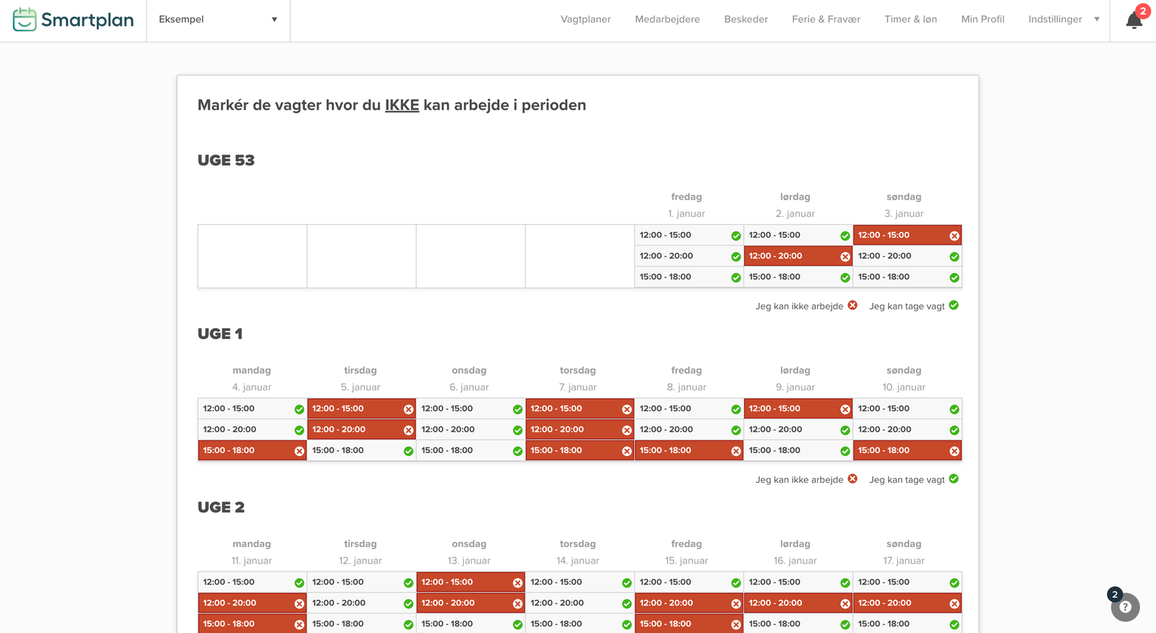
Task: Toggle Friday 8 January 15:00-18:00 shift availability
Action: [x=688, y=451]
